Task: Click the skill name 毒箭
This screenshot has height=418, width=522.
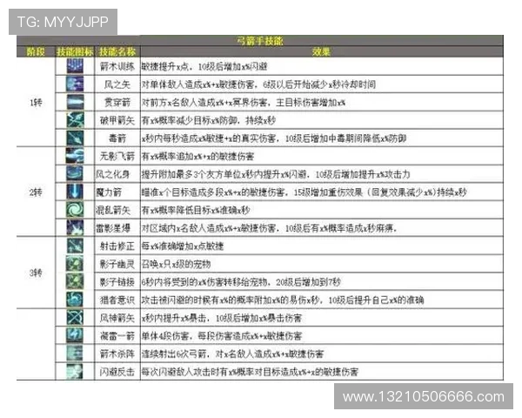Action: point(117,138)
